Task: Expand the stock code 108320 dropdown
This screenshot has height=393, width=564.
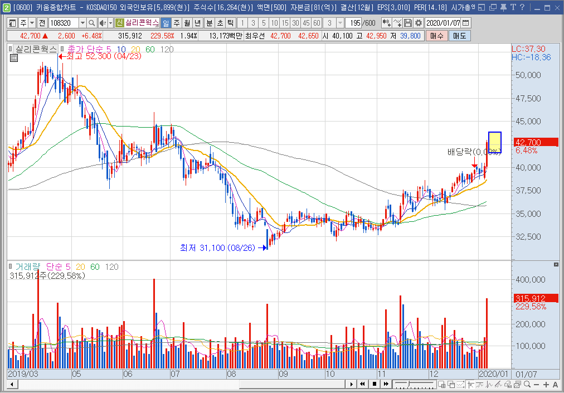Action: [x=82, y=23]
